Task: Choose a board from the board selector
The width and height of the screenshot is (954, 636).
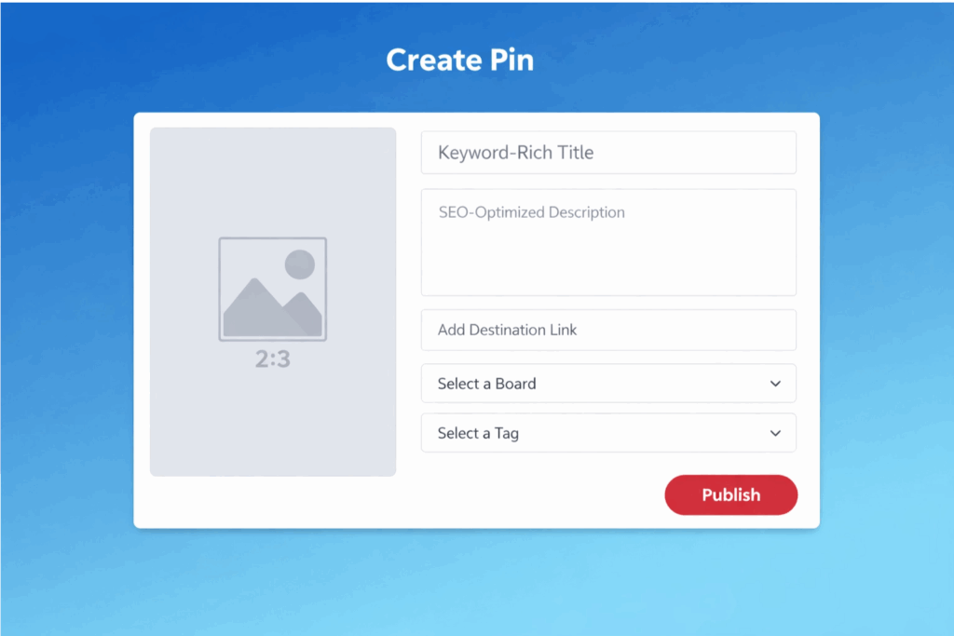Action: pyautogui.click(x=608, y=384)
